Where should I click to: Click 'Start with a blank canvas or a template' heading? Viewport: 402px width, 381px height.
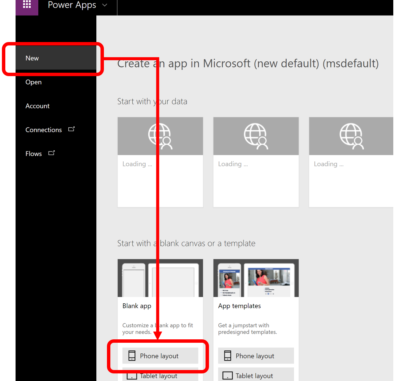186,243
